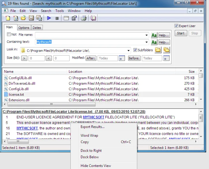Uncheck the Subfolders checkbox

(135, 50)
